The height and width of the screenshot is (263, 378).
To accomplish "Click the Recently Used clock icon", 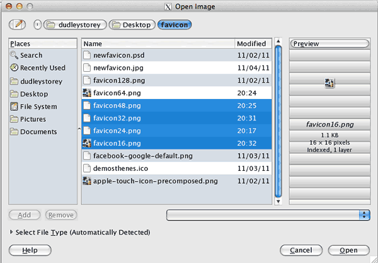I will pos(14,67).
